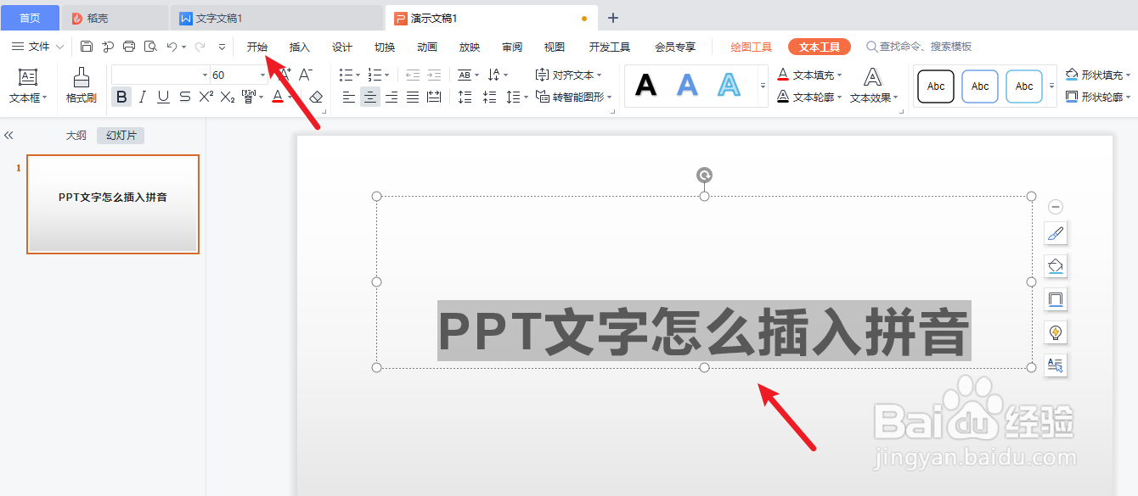Viewport: 1138px width, 496px height.
Task: Click the Save icon in quick toolbar
Action: click(x=87, y=47)
